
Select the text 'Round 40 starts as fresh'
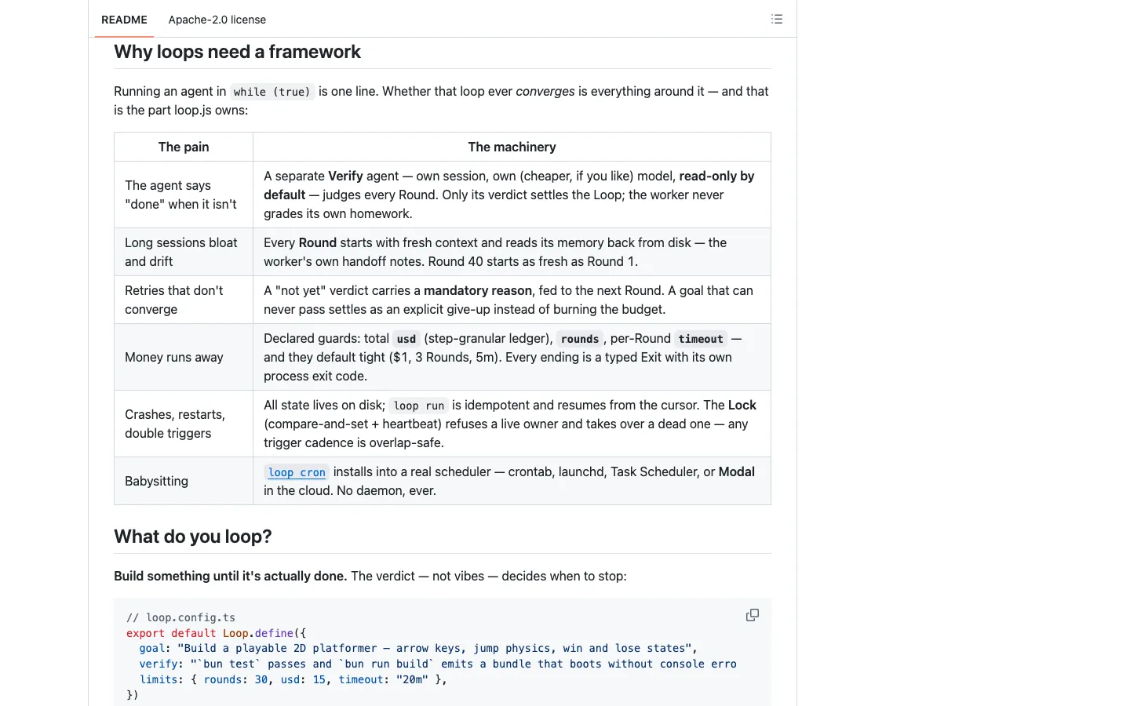pyautogui.click(x=495, y=261)
